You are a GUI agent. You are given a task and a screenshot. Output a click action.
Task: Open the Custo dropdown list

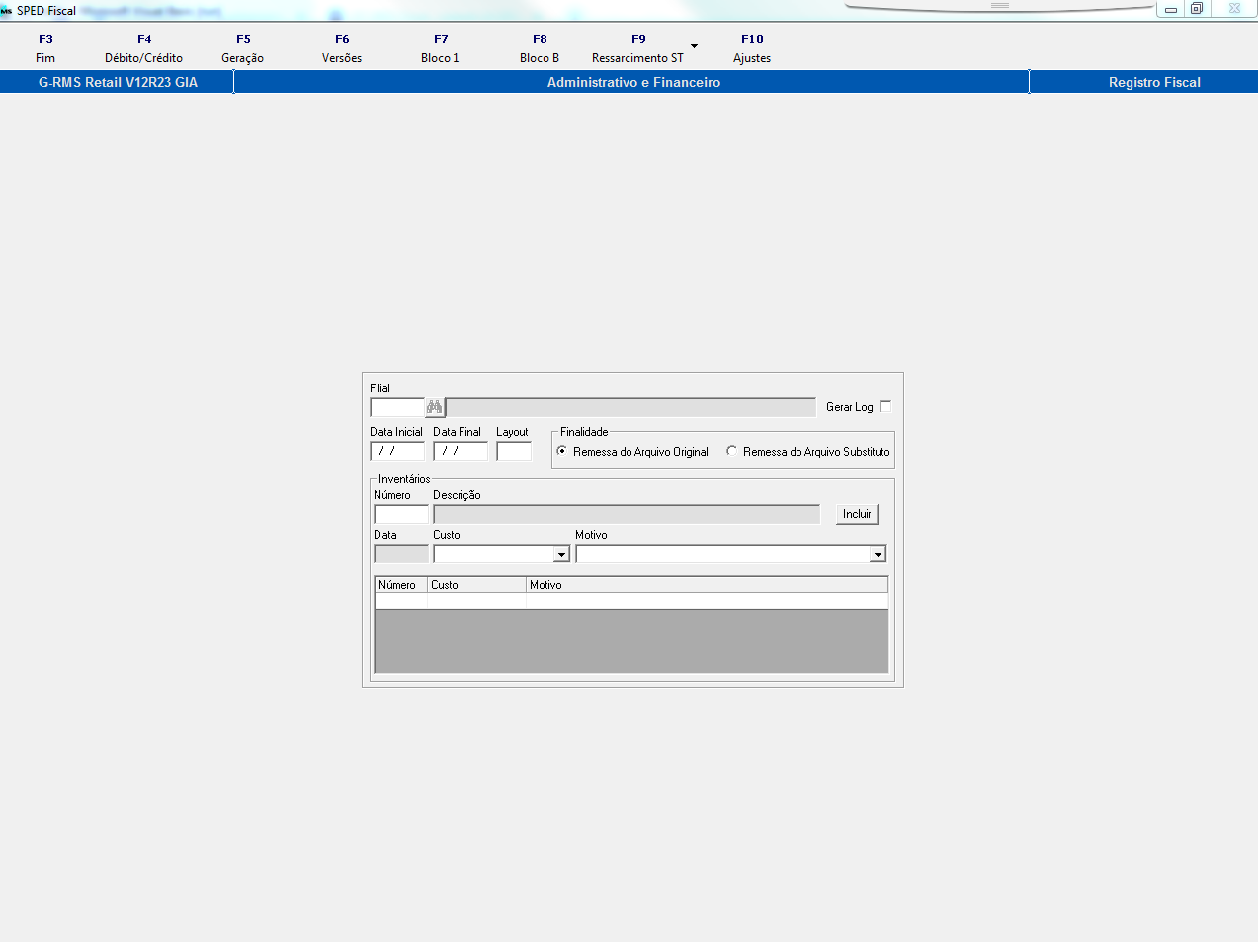click(x=561, y=555)
